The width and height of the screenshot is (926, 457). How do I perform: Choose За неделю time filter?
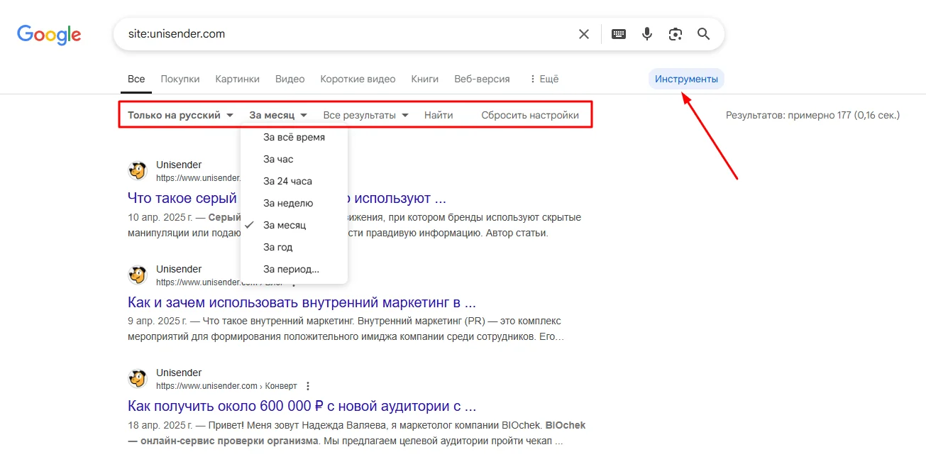click(288, 203)
